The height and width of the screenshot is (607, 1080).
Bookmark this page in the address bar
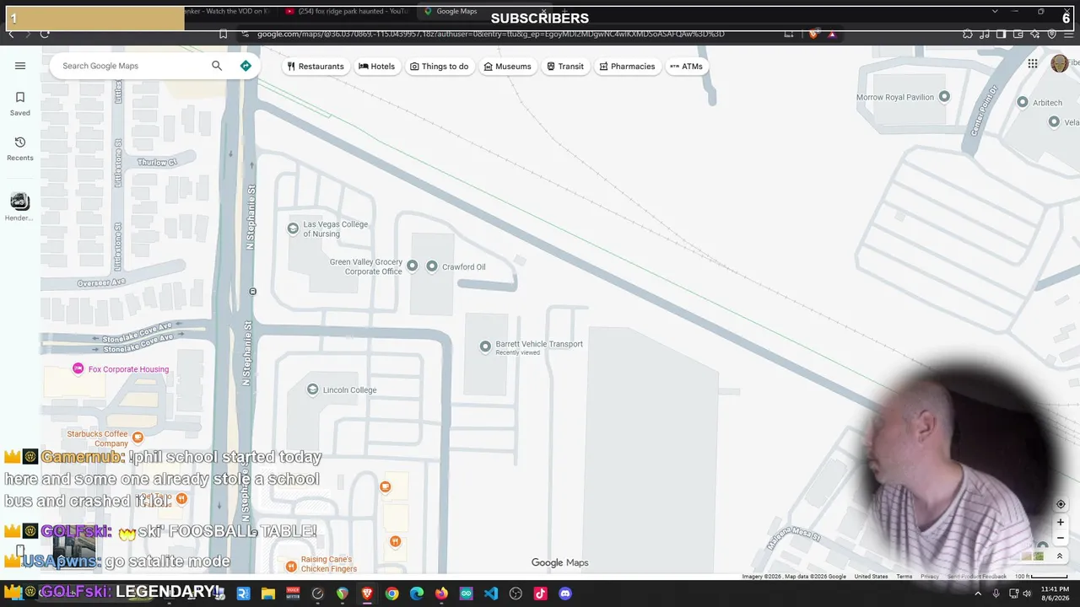coord(223,34)
